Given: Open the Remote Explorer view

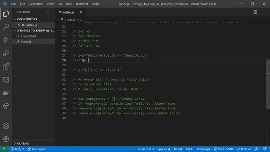Looking at the screenshot, I should 6,80.
